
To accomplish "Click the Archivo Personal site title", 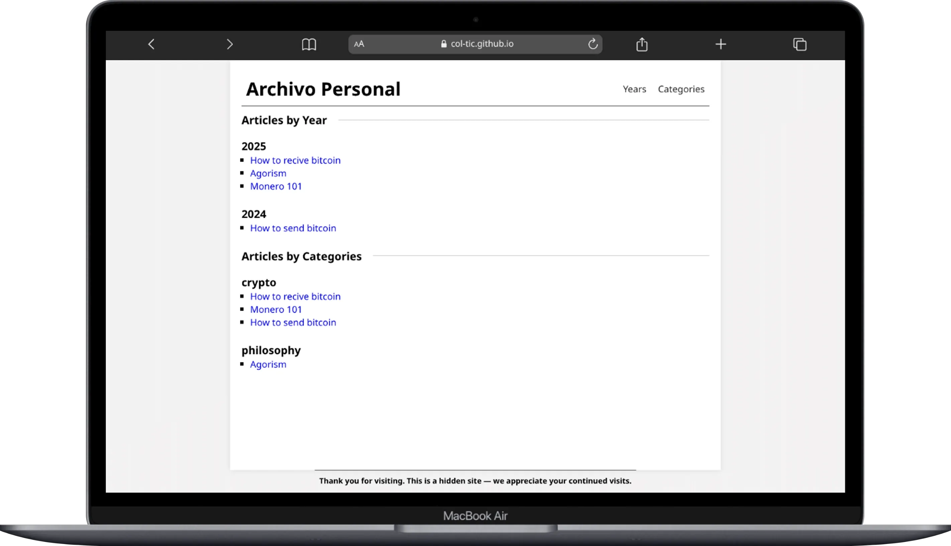I will (x=323, y=89).
